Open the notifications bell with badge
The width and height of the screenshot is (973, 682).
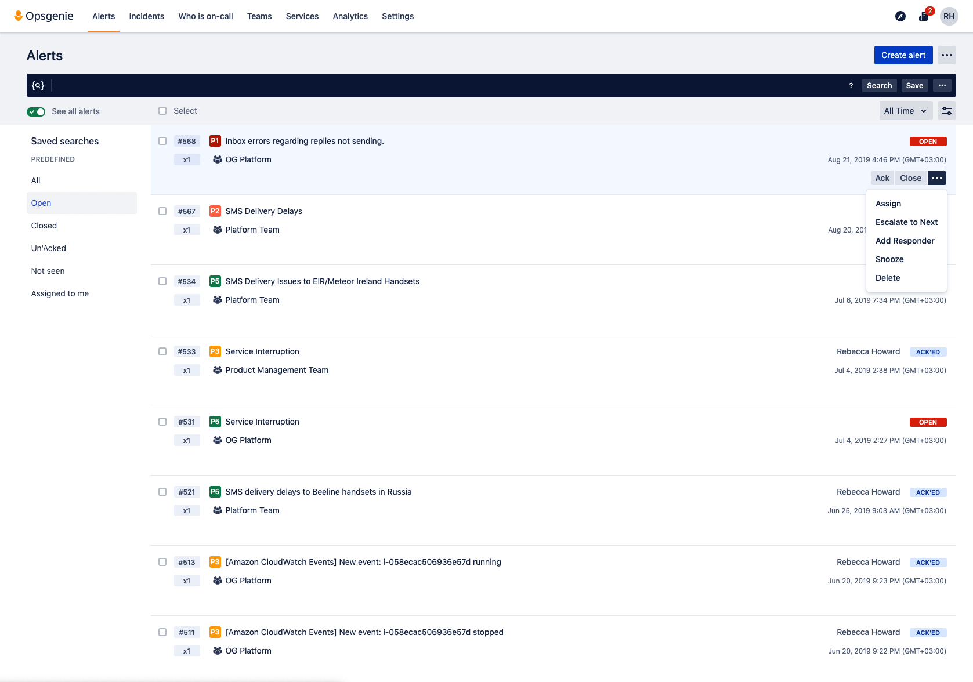(924, 16)
